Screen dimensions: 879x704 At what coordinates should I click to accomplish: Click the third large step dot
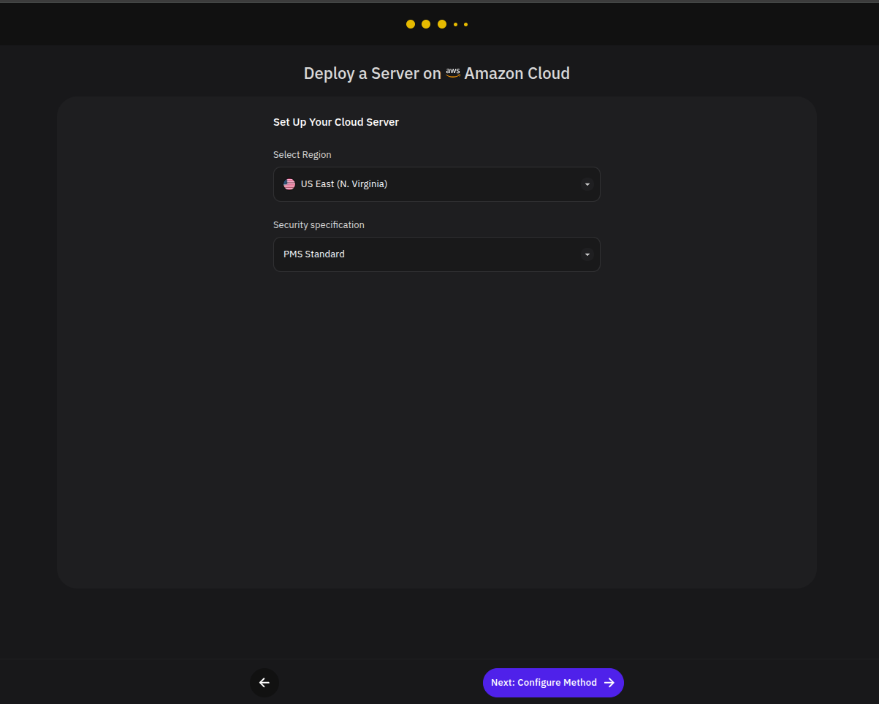pyautogui.click(x=442, y=24)
